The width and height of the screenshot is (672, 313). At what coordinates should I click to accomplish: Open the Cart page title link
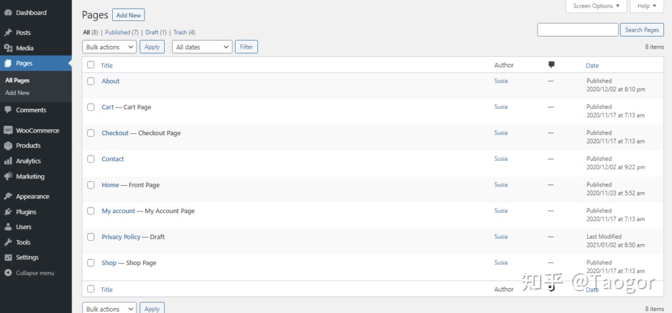[x=108, y=107]
